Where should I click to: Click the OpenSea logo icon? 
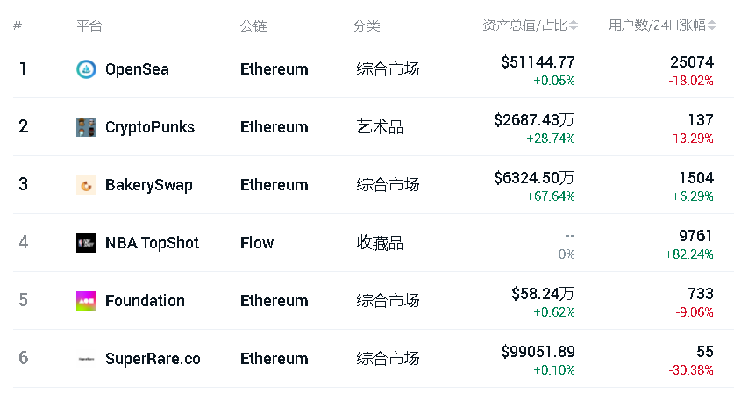pyautogui.click(x=86, y=69)
